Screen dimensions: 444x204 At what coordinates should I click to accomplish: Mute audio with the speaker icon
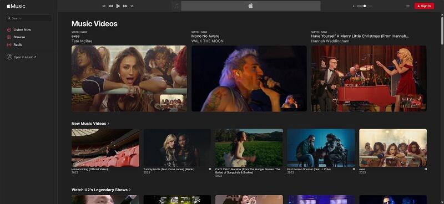[354, 6]
